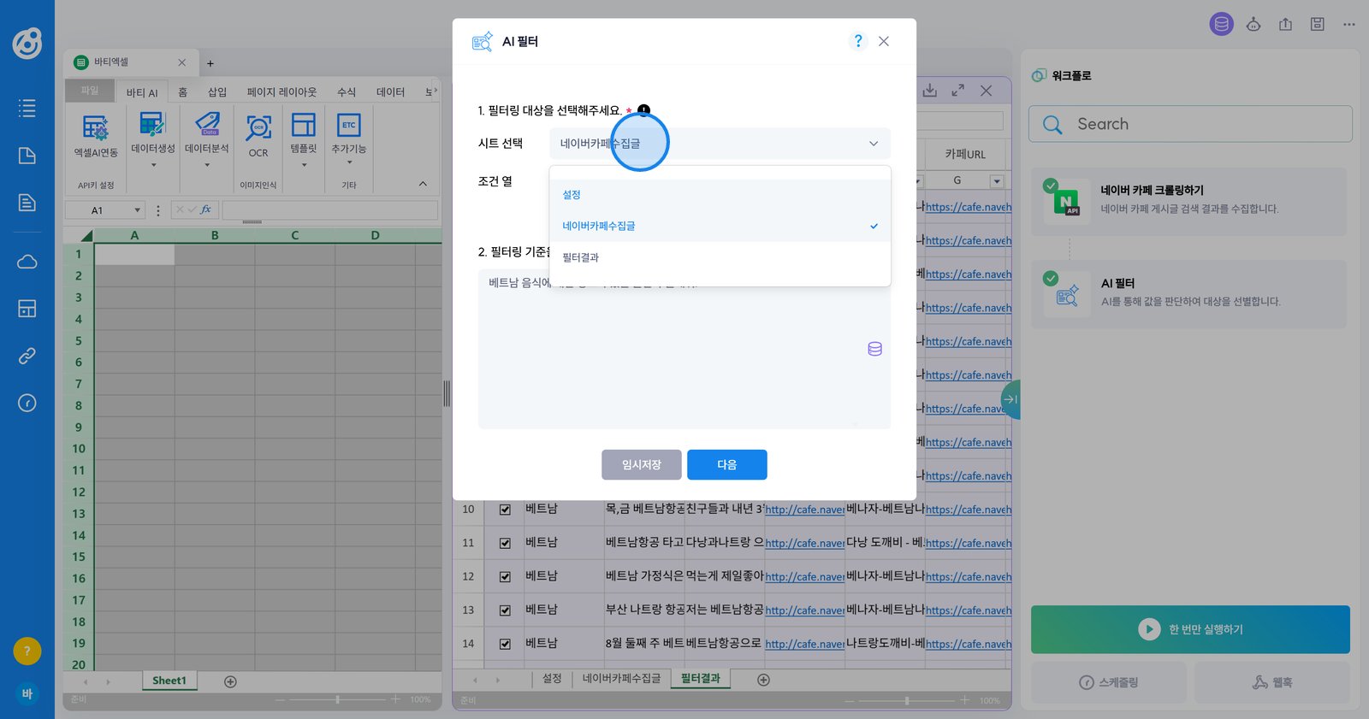This screenshot has height=719, width=1369.
Task: Click the help question mark in AI 필터 dialog
Action: click(x=858, y=41)
